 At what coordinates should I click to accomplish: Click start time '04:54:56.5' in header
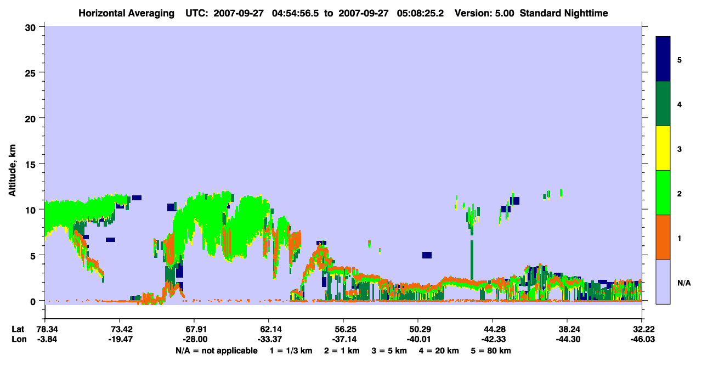coord(296,13)
